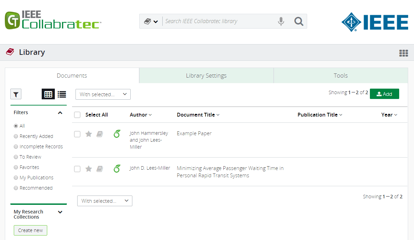414x240 pixels.
Task: Click the Create new collection button
Action: (x=30, y=230)
